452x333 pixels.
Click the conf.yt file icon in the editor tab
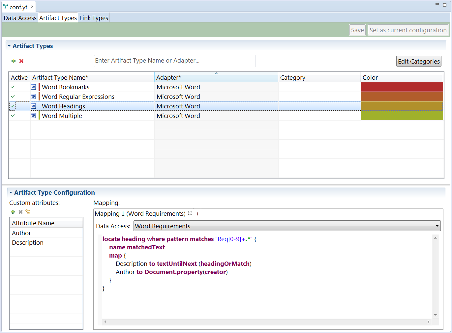[x=6, y=7]
